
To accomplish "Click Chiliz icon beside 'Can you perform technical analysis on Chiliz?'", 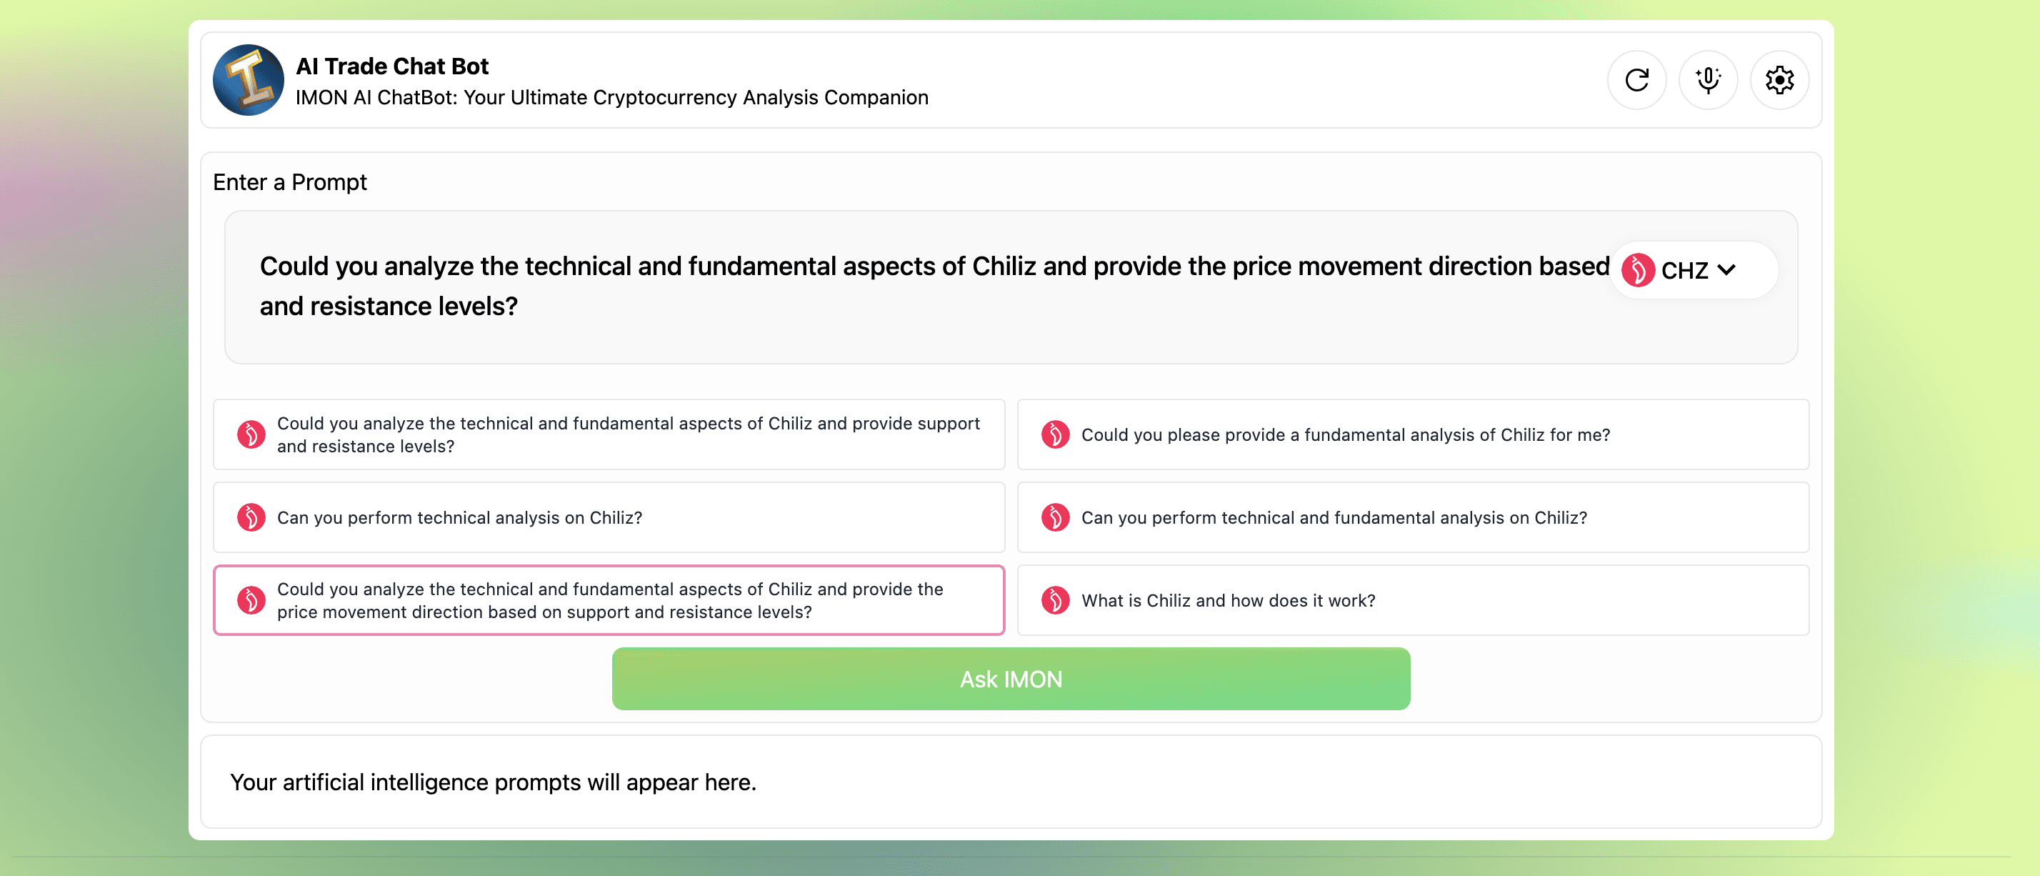I will point(251,517).
